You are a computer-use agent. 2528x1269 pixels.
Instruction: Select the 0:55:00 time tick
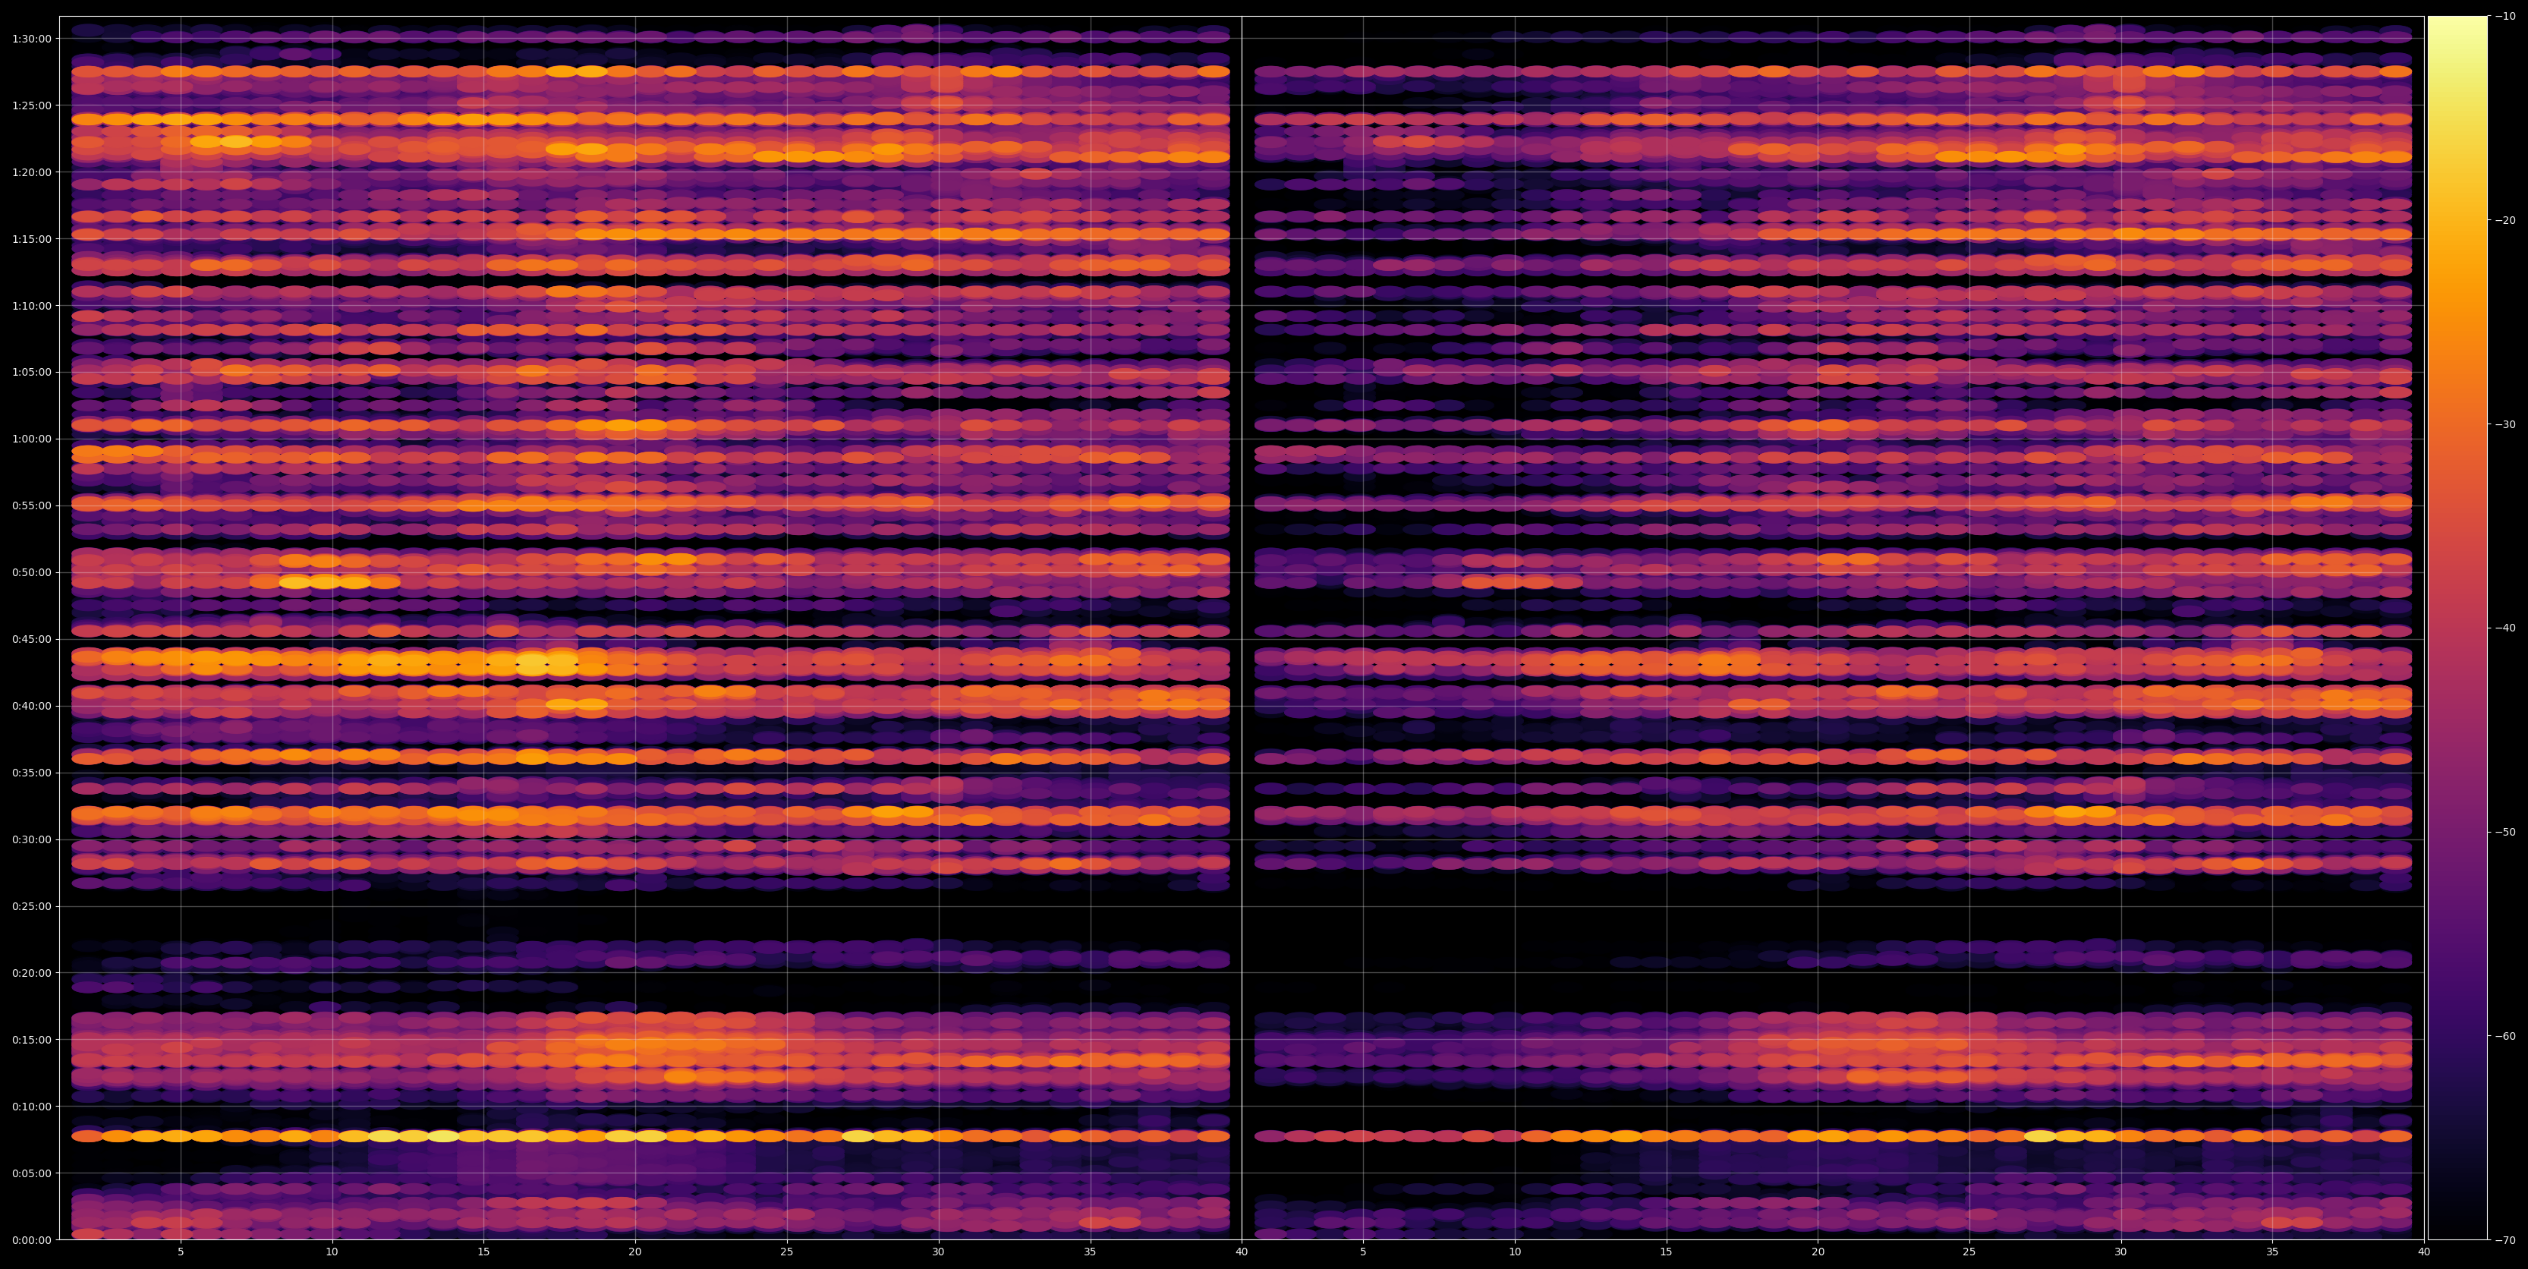[31, 505]
